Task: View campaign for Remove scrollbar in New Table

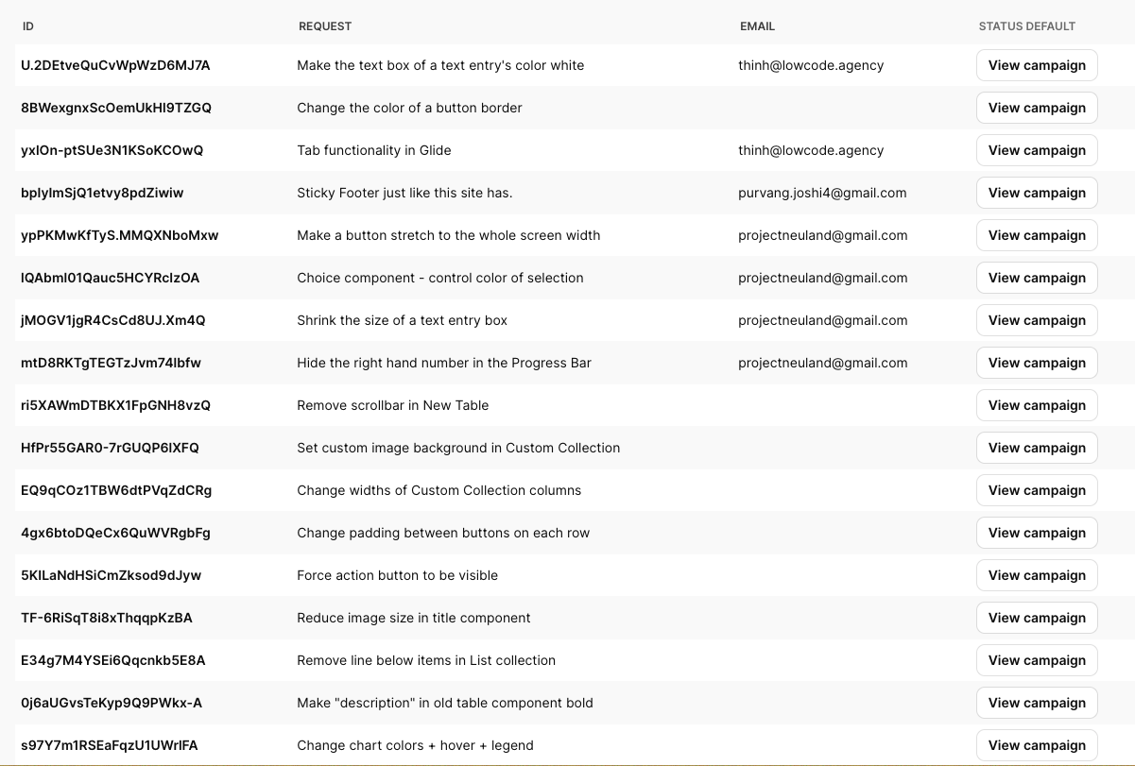Action: tap(1037, 405)
